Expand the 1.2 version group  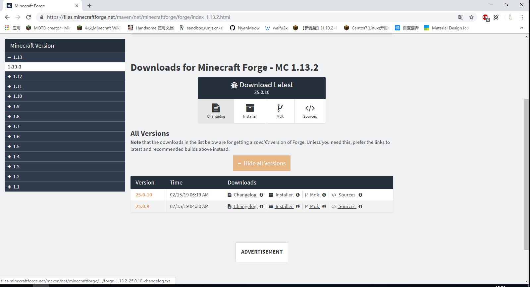pos(65,177)
